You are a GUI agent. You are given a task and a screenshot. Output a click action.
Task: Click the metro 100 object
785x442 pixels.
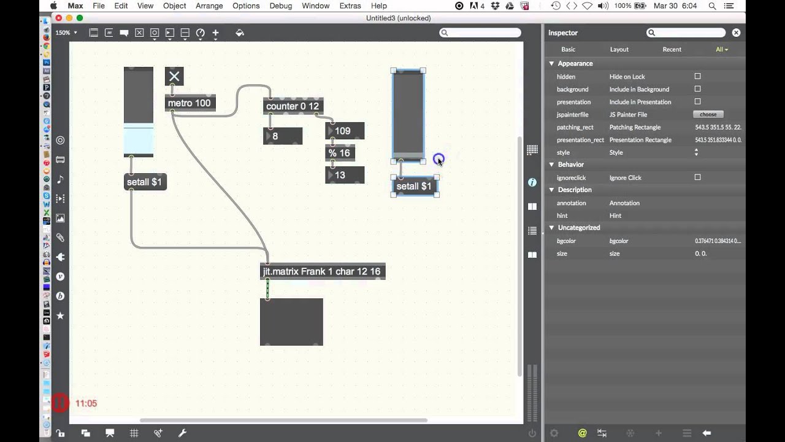[190, 103]
